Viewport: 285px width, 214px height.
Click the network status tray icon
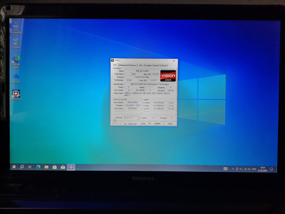[x=245, y=169]
